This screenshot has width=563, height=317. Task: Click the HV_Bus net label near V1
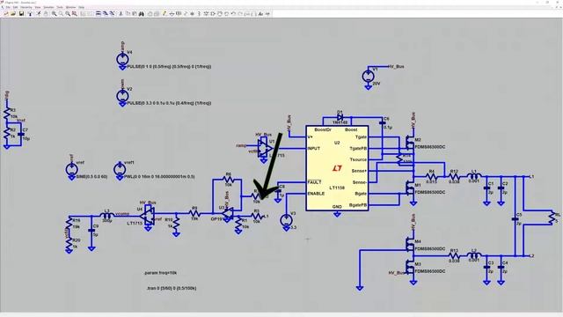[396, 67]
